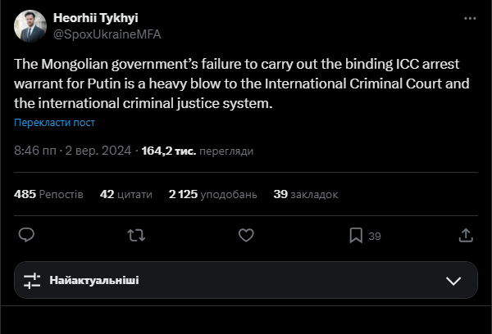
Task: Like the post with heart icon
Action: pyautogui.click(x=245, y=235)
